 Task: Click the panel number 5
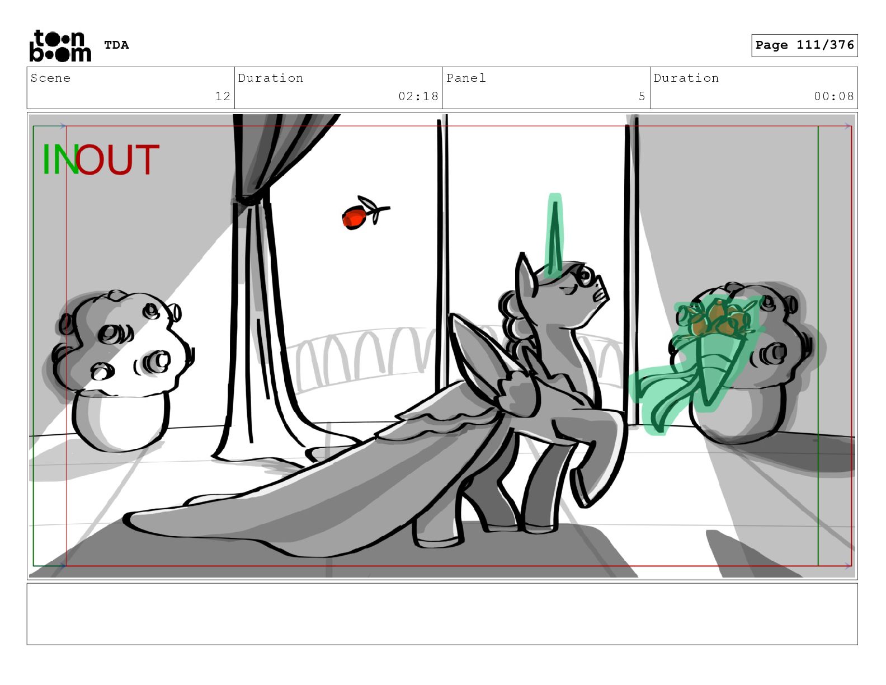[642, 96]
